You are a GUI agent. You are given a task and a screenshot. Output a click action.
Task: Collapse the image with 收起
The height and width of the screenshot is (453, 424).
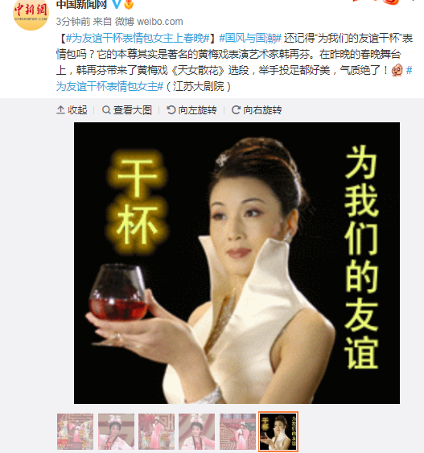[72, 110]
